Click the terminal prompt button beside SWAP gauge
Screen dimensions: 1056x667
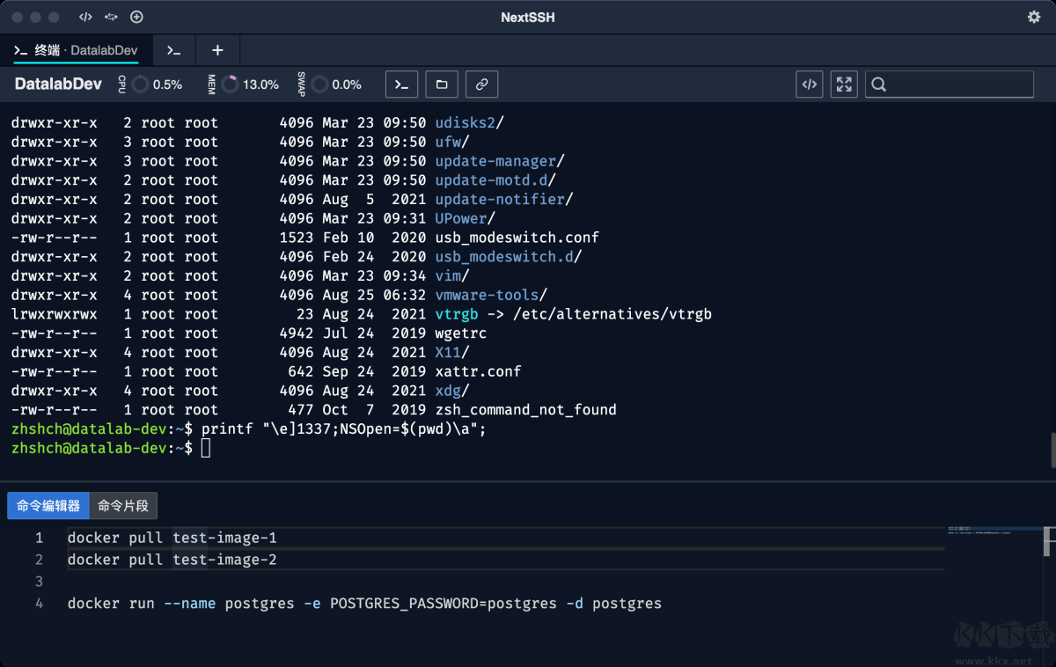(401, 84)
